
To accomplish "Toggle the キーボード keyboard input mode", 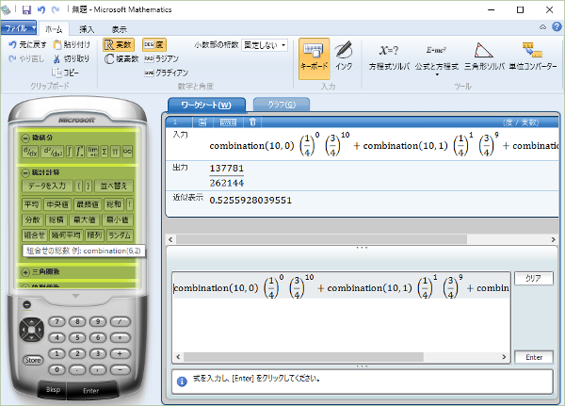I will coord(314,58).
